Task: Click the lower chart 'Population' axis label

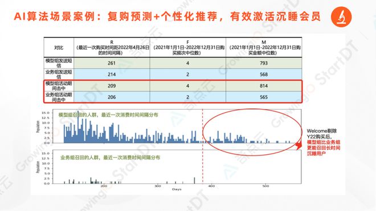Action: click(x=38, y=167)
